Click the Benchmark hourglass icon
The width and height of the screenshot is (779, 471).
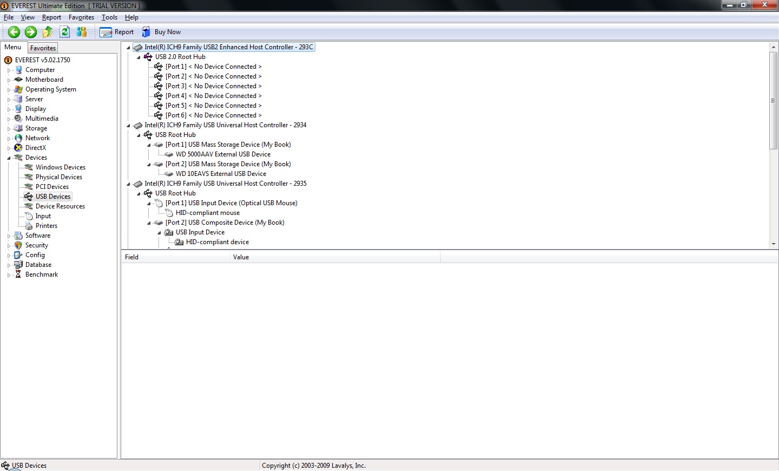(18, 274)
